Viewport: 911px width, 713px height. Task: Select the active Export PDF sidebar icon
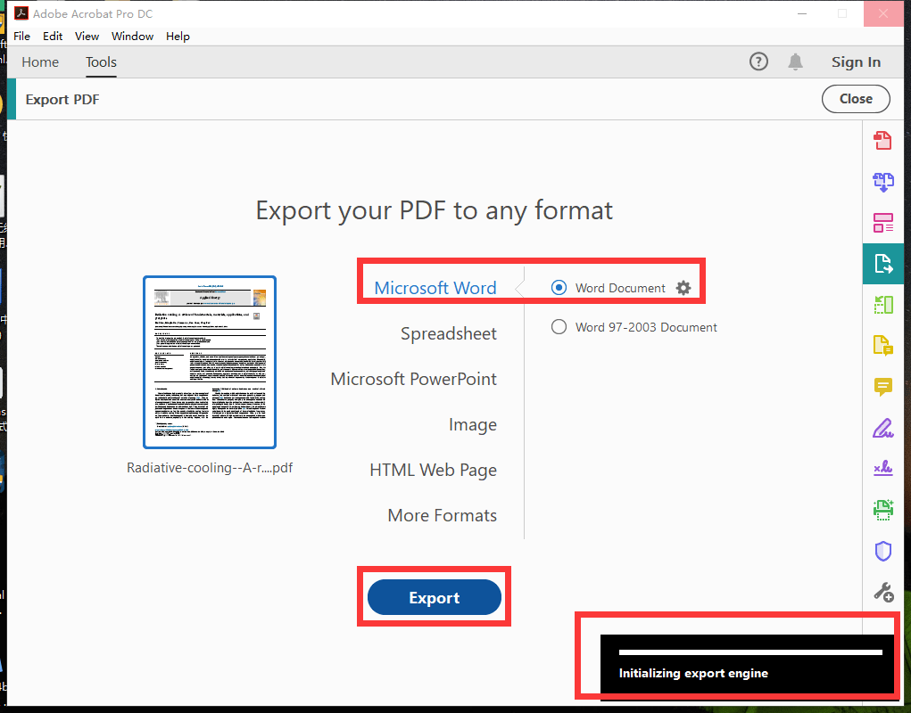882,264
